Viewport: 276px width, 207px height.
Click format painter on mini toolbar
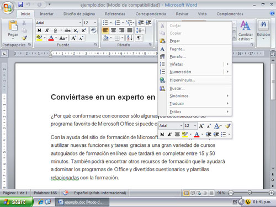[227, 126]
